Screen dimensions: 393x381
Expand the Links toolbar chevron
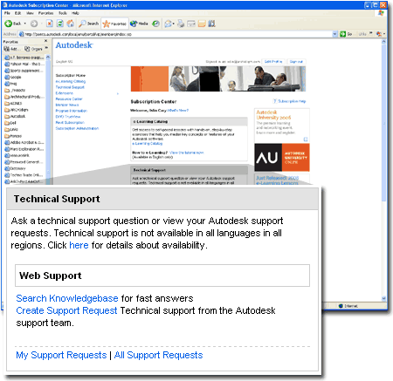[371, 33]
